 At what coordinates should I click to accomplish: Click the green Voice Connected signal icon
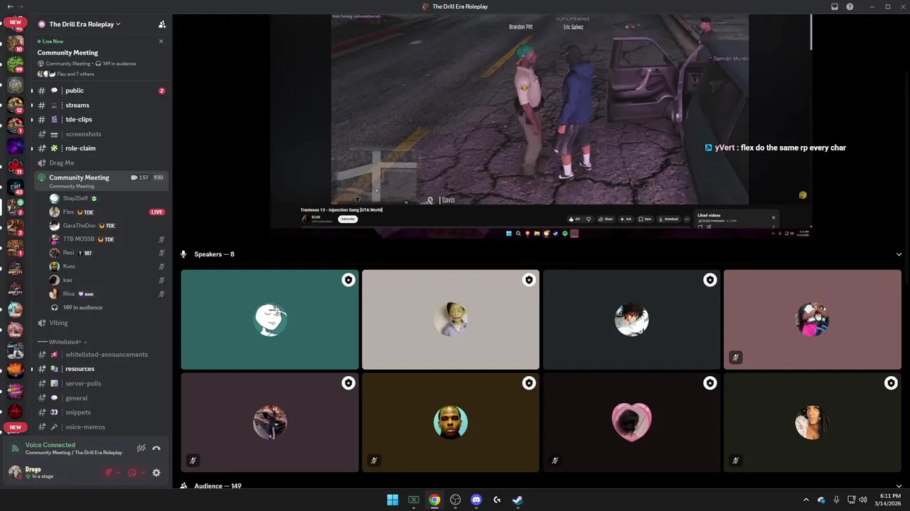pos(16,449)
